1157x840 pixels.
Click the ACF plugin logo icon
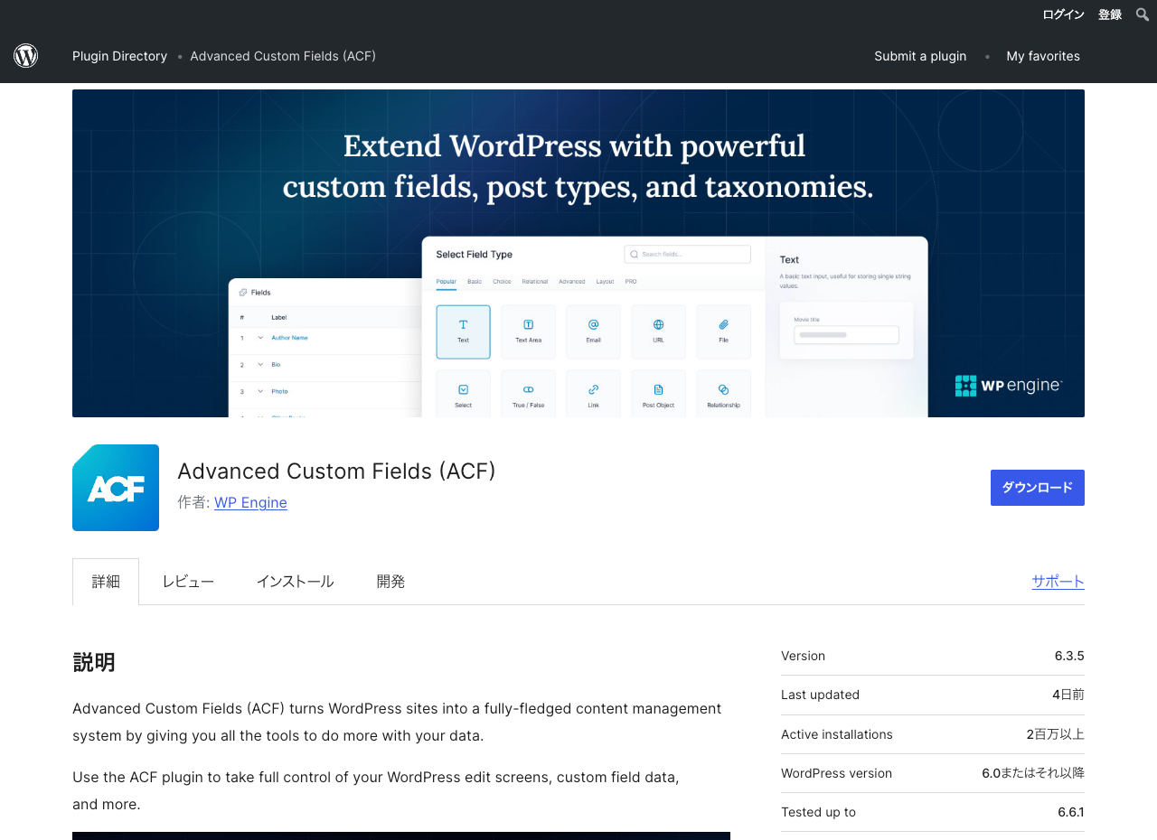pos(116,488)
